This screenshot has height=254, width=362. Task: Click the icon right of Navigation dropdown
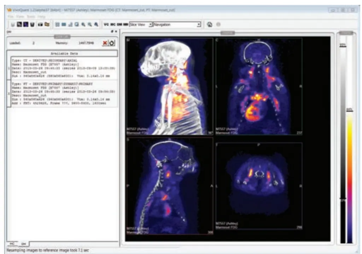[x=209, y=24]
